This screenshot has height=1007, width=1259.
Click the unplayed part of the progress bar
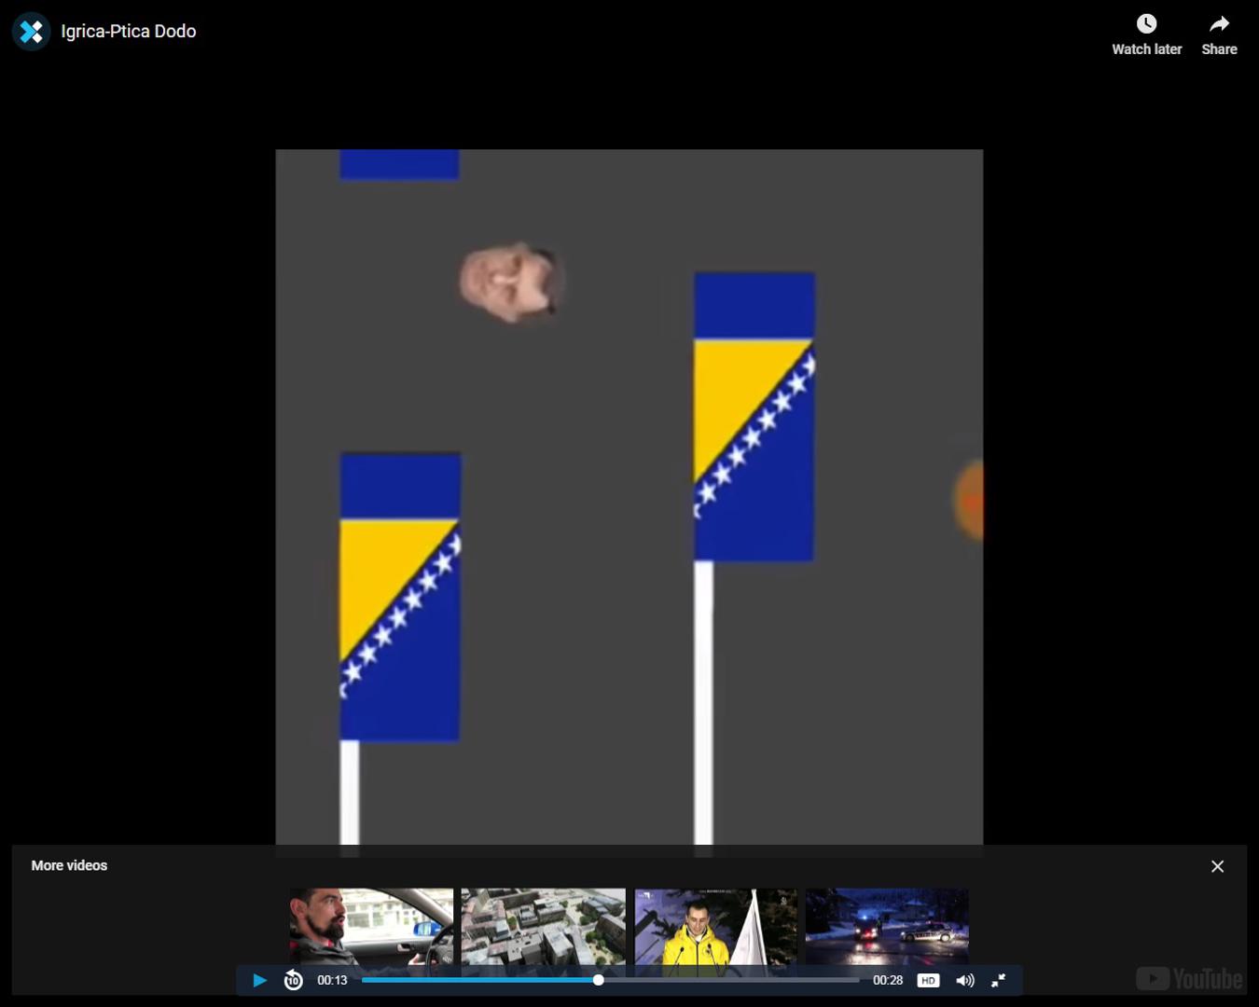(x=727, y=980)
